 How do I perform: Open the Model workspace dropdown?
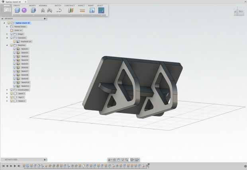click(x=7, y=10)
